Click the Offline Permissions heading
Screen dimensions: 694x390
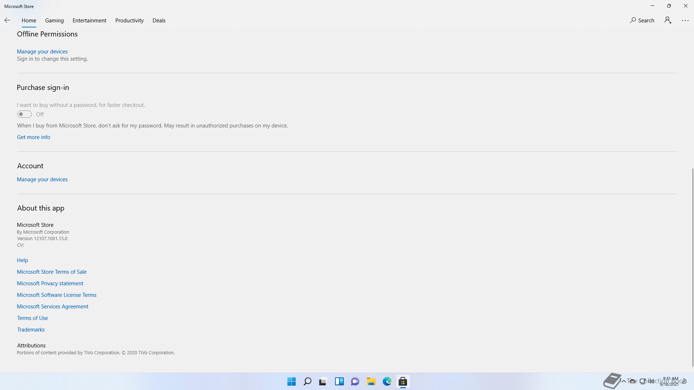pos(47,34)
